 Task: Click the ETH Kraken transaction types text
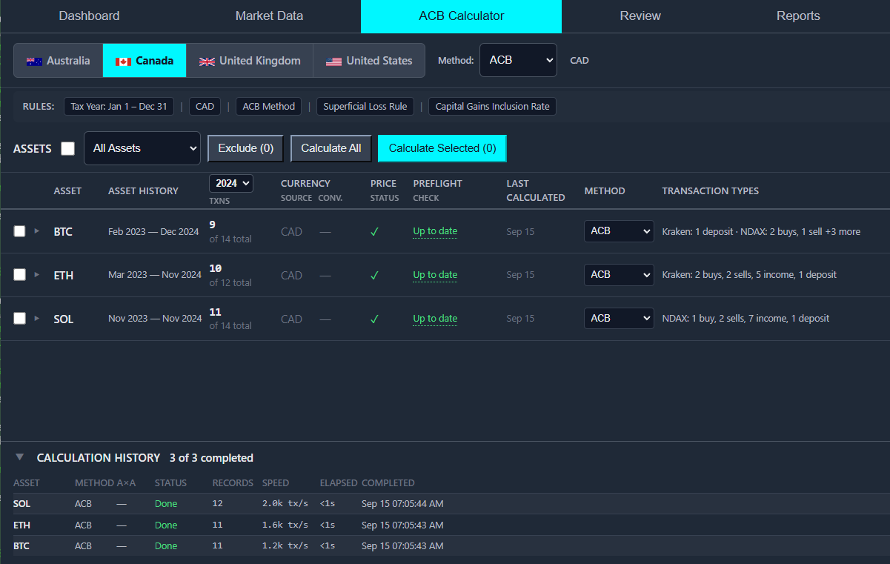tap(749, 275)
